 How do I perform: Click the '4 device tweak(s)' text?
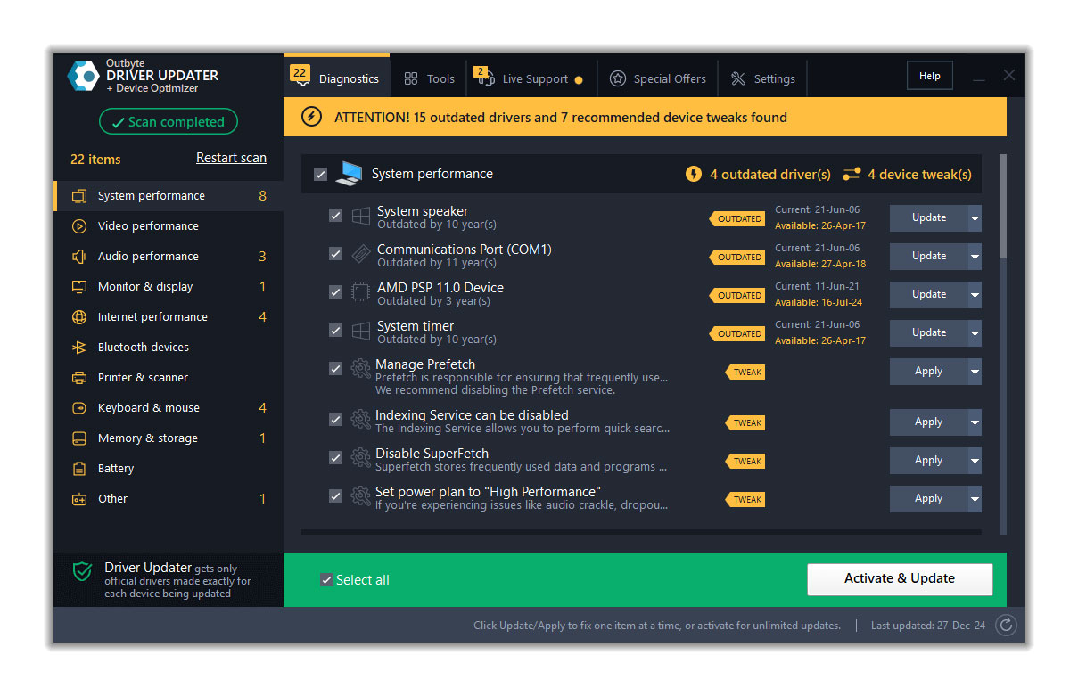(x=920, y=175)
